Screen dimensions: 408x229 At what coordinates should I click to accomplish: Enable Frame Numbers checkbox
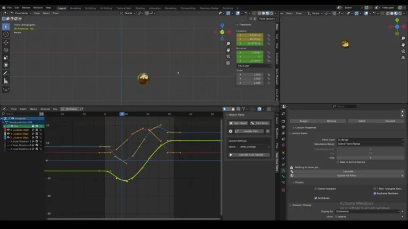click(316, 189)
